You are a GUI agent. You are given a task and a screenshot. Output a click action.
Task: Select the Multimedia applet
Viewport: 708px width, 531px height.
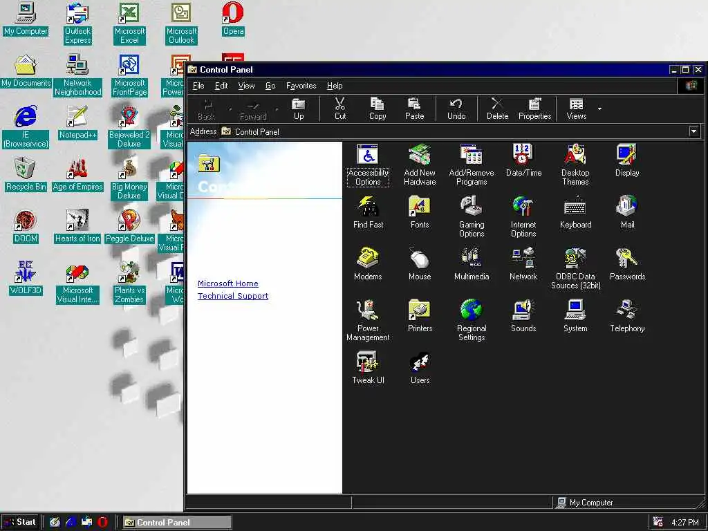(x=472, y=264)
